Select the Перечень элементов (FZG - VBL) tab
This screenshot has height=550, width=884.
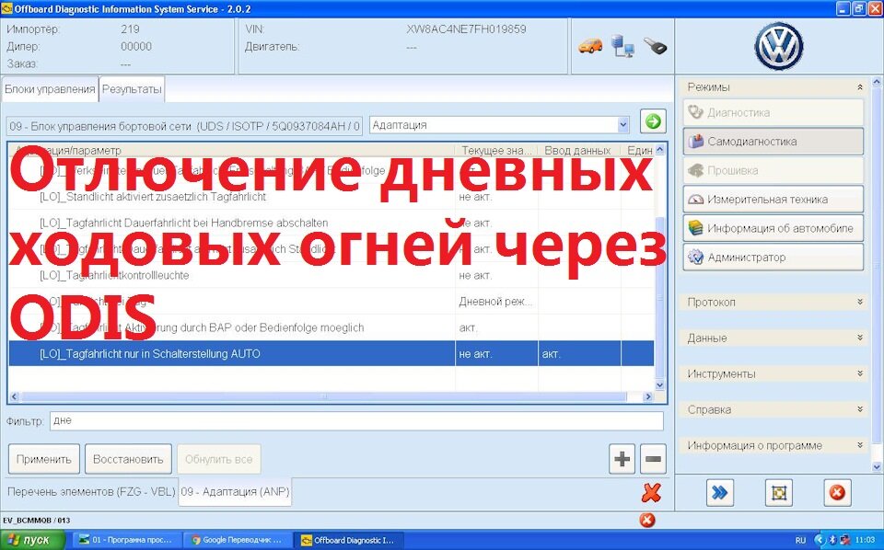[91, 491]
